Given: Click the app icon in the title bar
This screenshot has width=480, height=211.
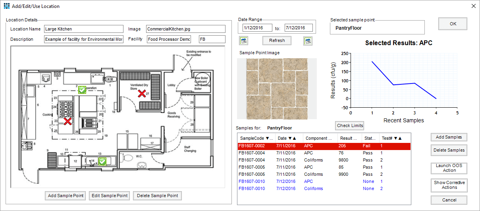Looking at the screenshot, I should pyautogui.click(x=6, y=6).
